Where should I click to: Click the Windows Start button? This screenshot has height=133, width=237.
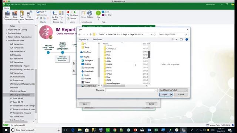pos(6,130)
